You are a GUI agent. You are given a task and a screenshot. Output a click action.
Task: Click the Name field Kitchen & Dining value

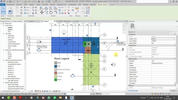click(163, 63)
